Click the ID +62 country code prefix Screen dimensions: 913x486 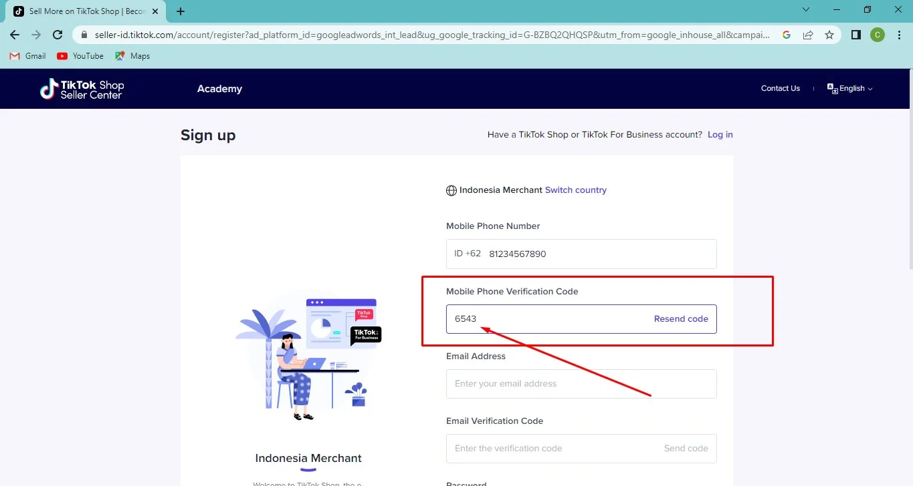pyautogui.click(x=468, y=254)
